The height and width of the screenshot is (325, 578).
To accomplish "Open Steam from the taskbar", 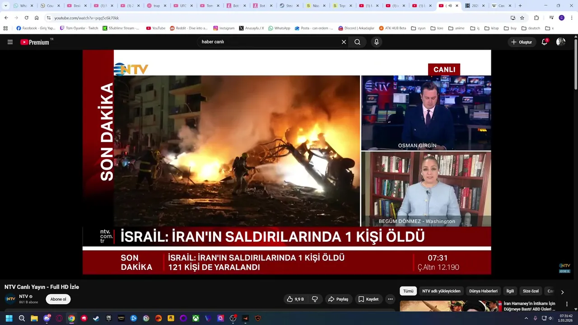I will click(96, 318).
